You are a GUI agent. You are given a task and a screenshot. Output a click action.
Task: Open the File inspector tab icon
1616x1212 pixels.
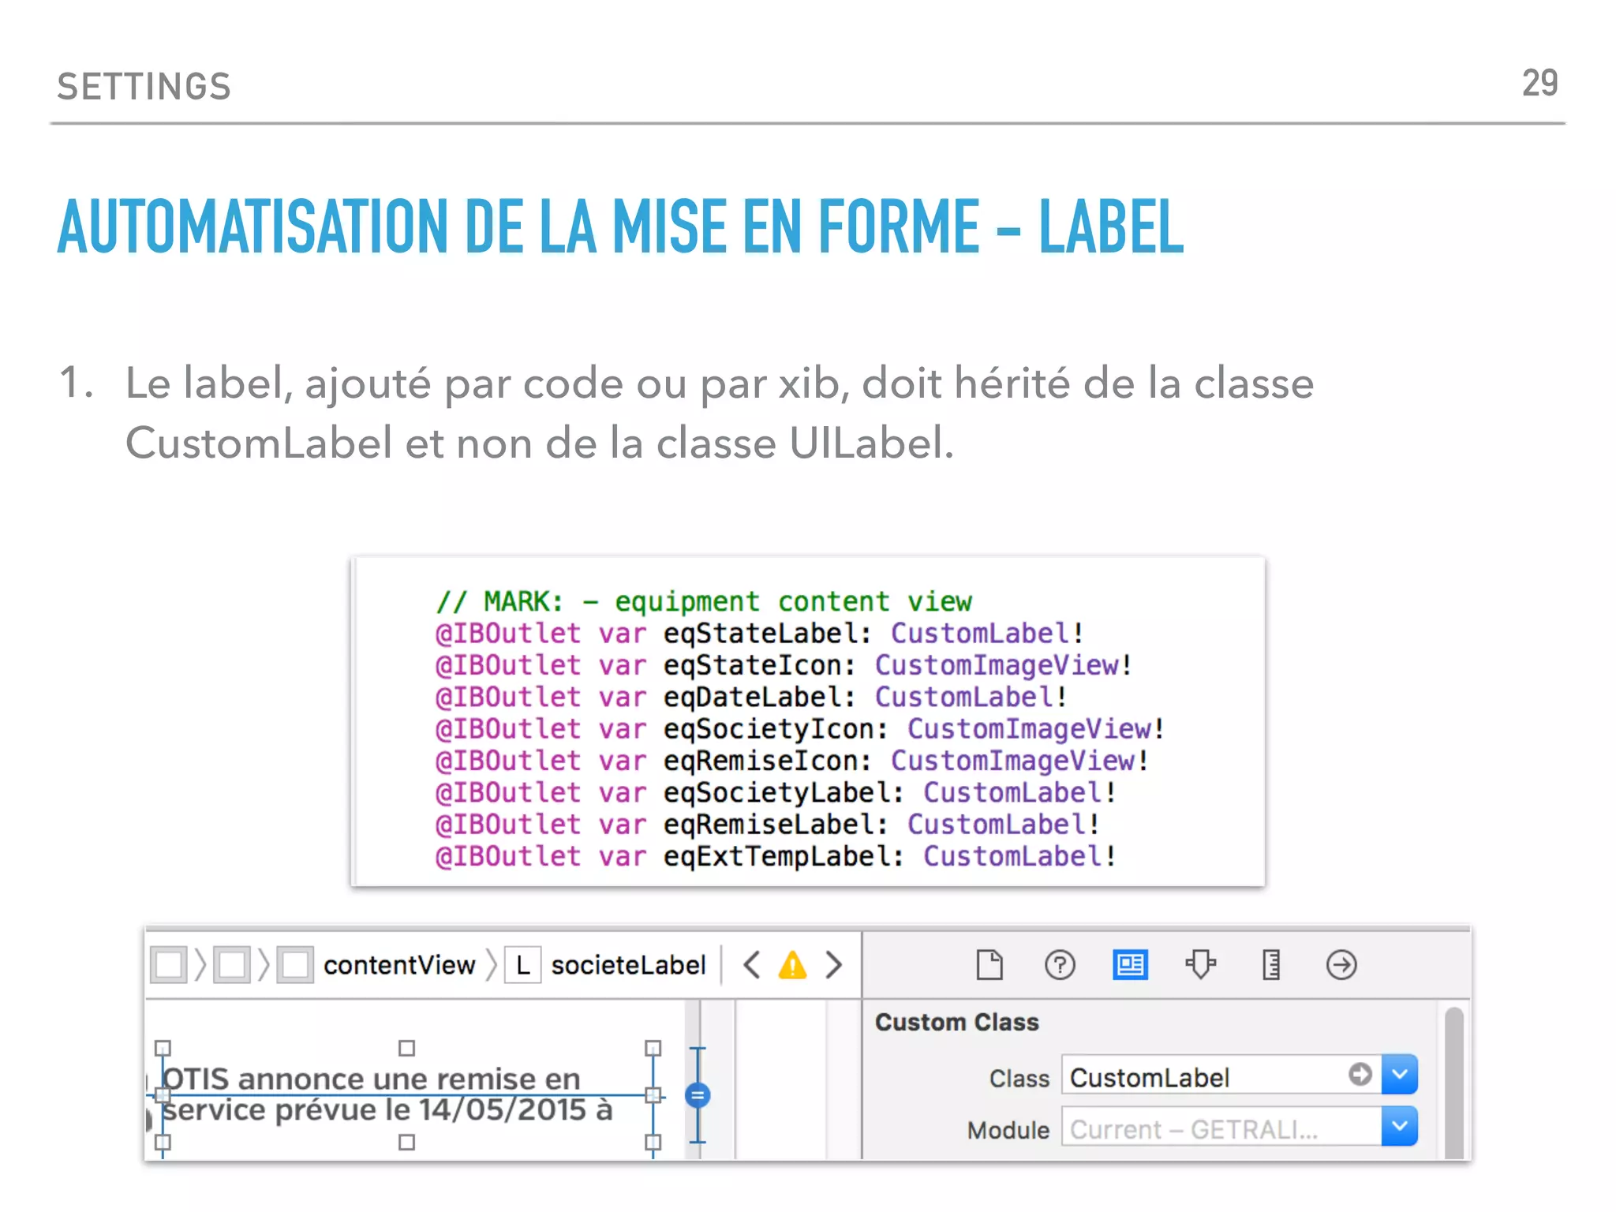pyautogui.click(x=989, y=964)
